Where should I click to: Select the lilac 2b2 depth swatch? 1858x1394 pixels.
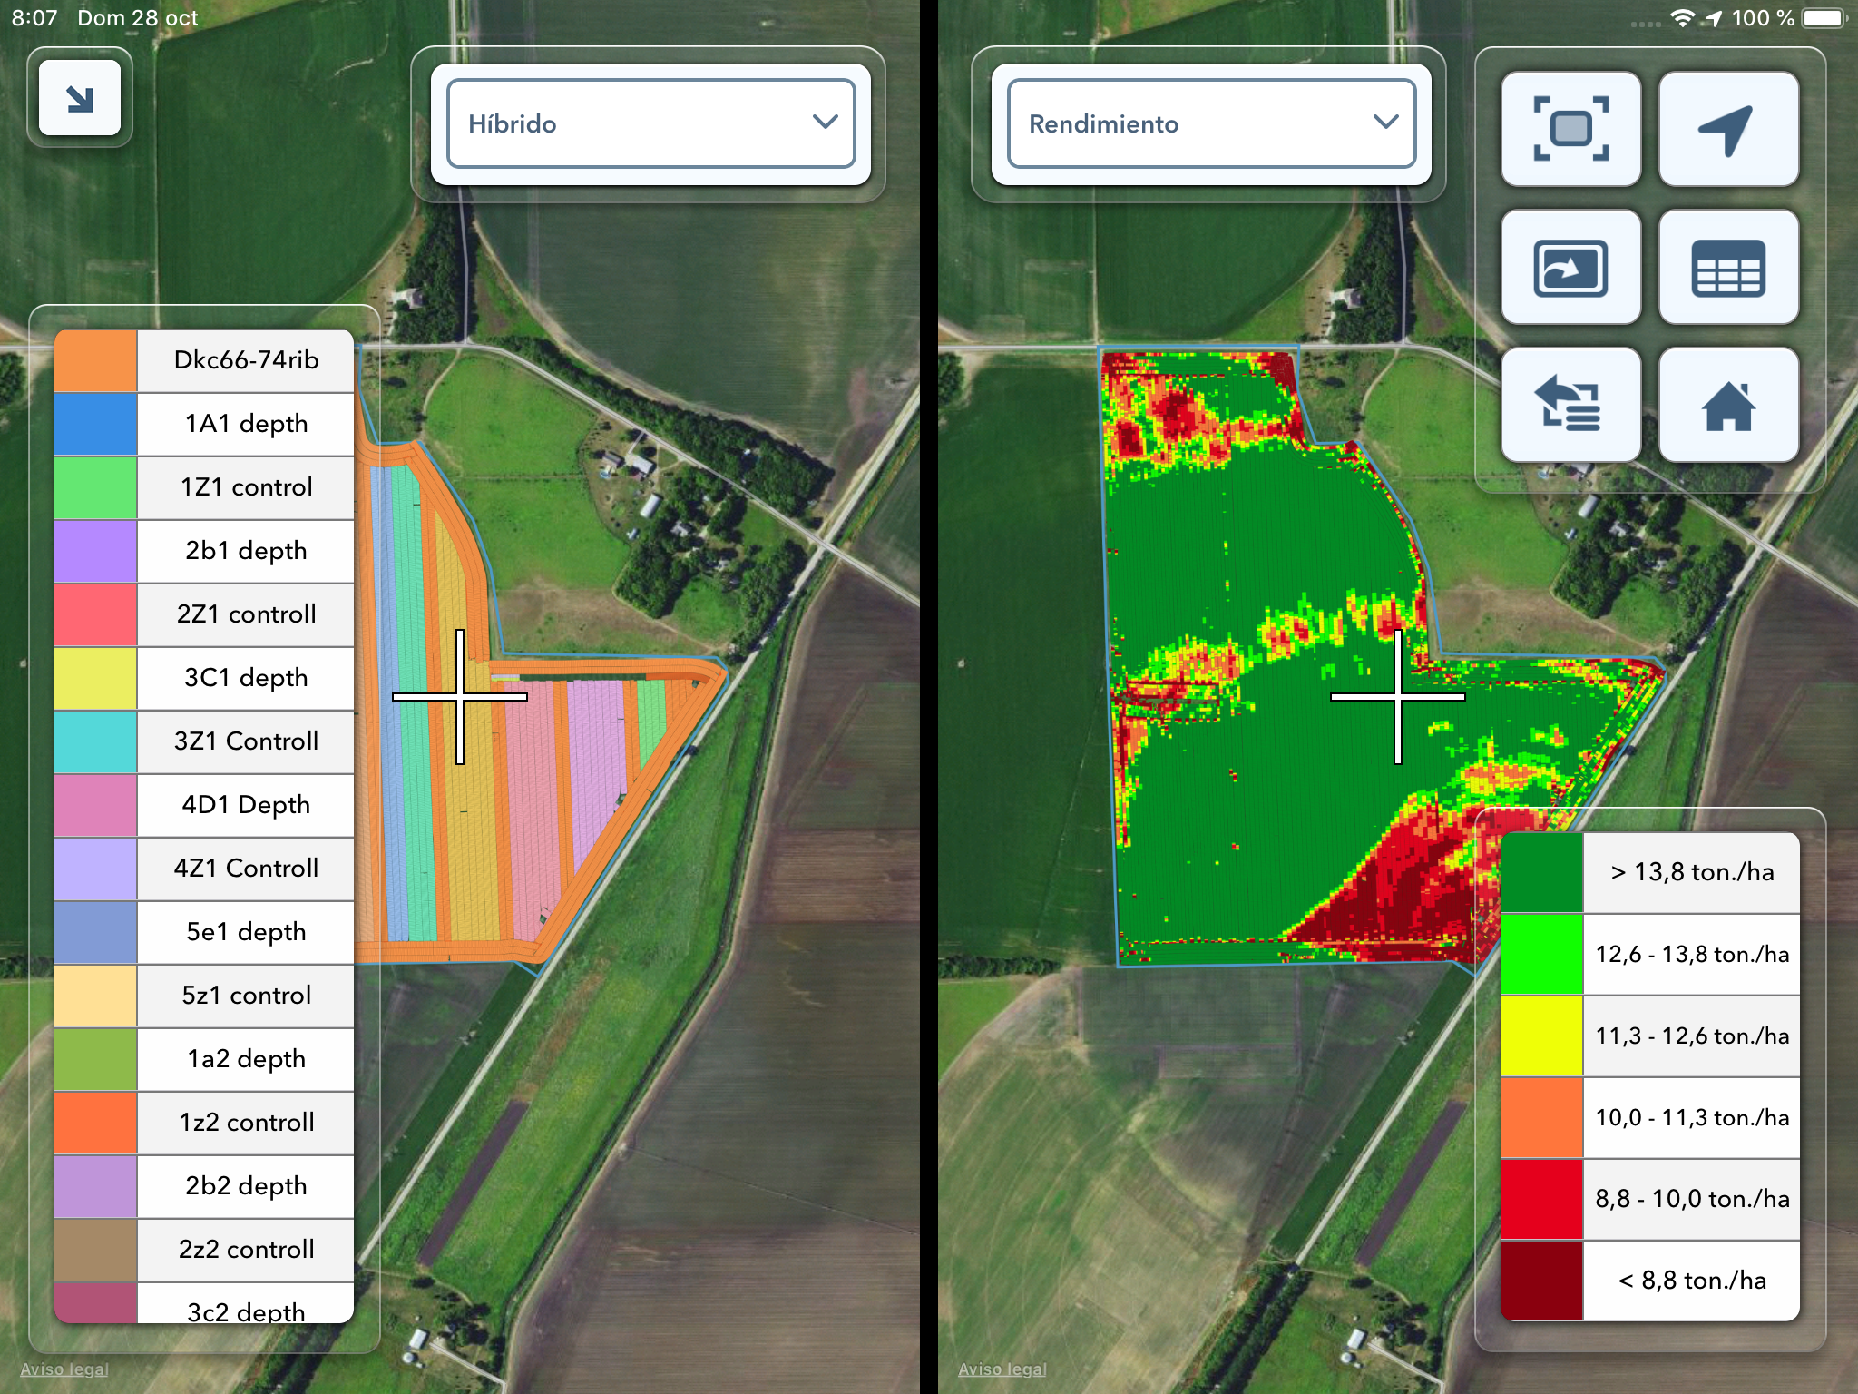[95, 1187]
